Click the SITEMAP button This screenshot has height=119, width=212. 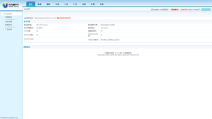tap(206, 9)
